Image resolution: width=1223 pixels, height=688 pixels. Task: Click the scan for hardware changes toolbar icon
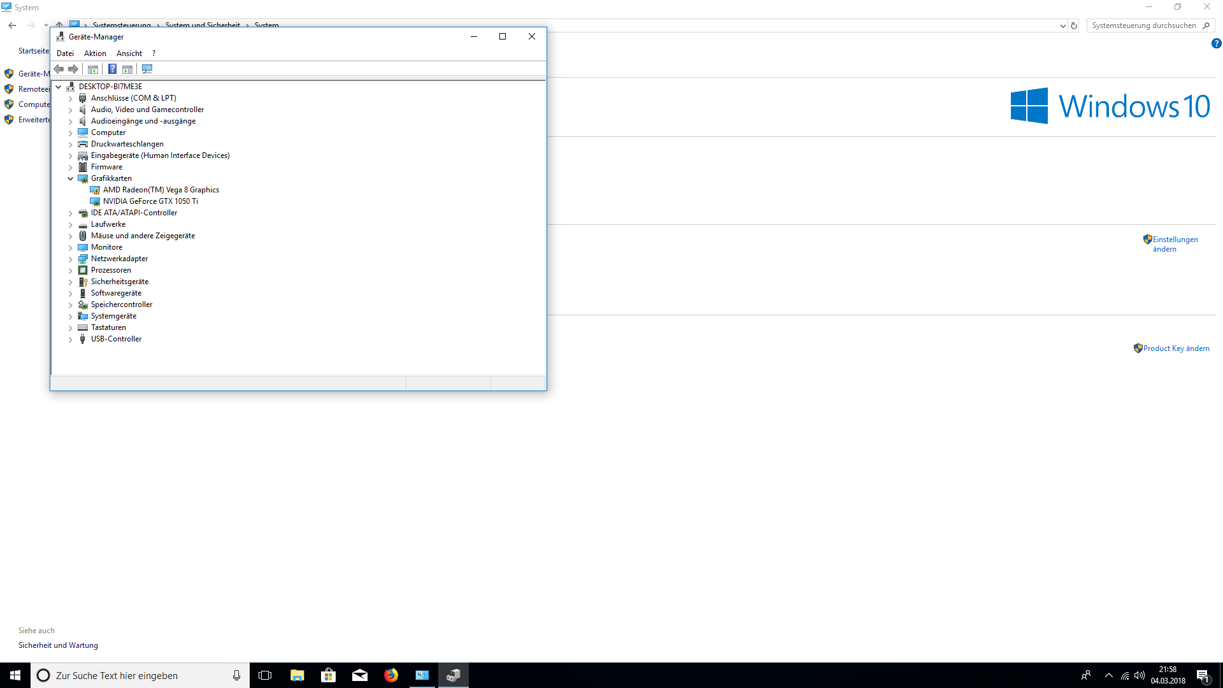147,69
